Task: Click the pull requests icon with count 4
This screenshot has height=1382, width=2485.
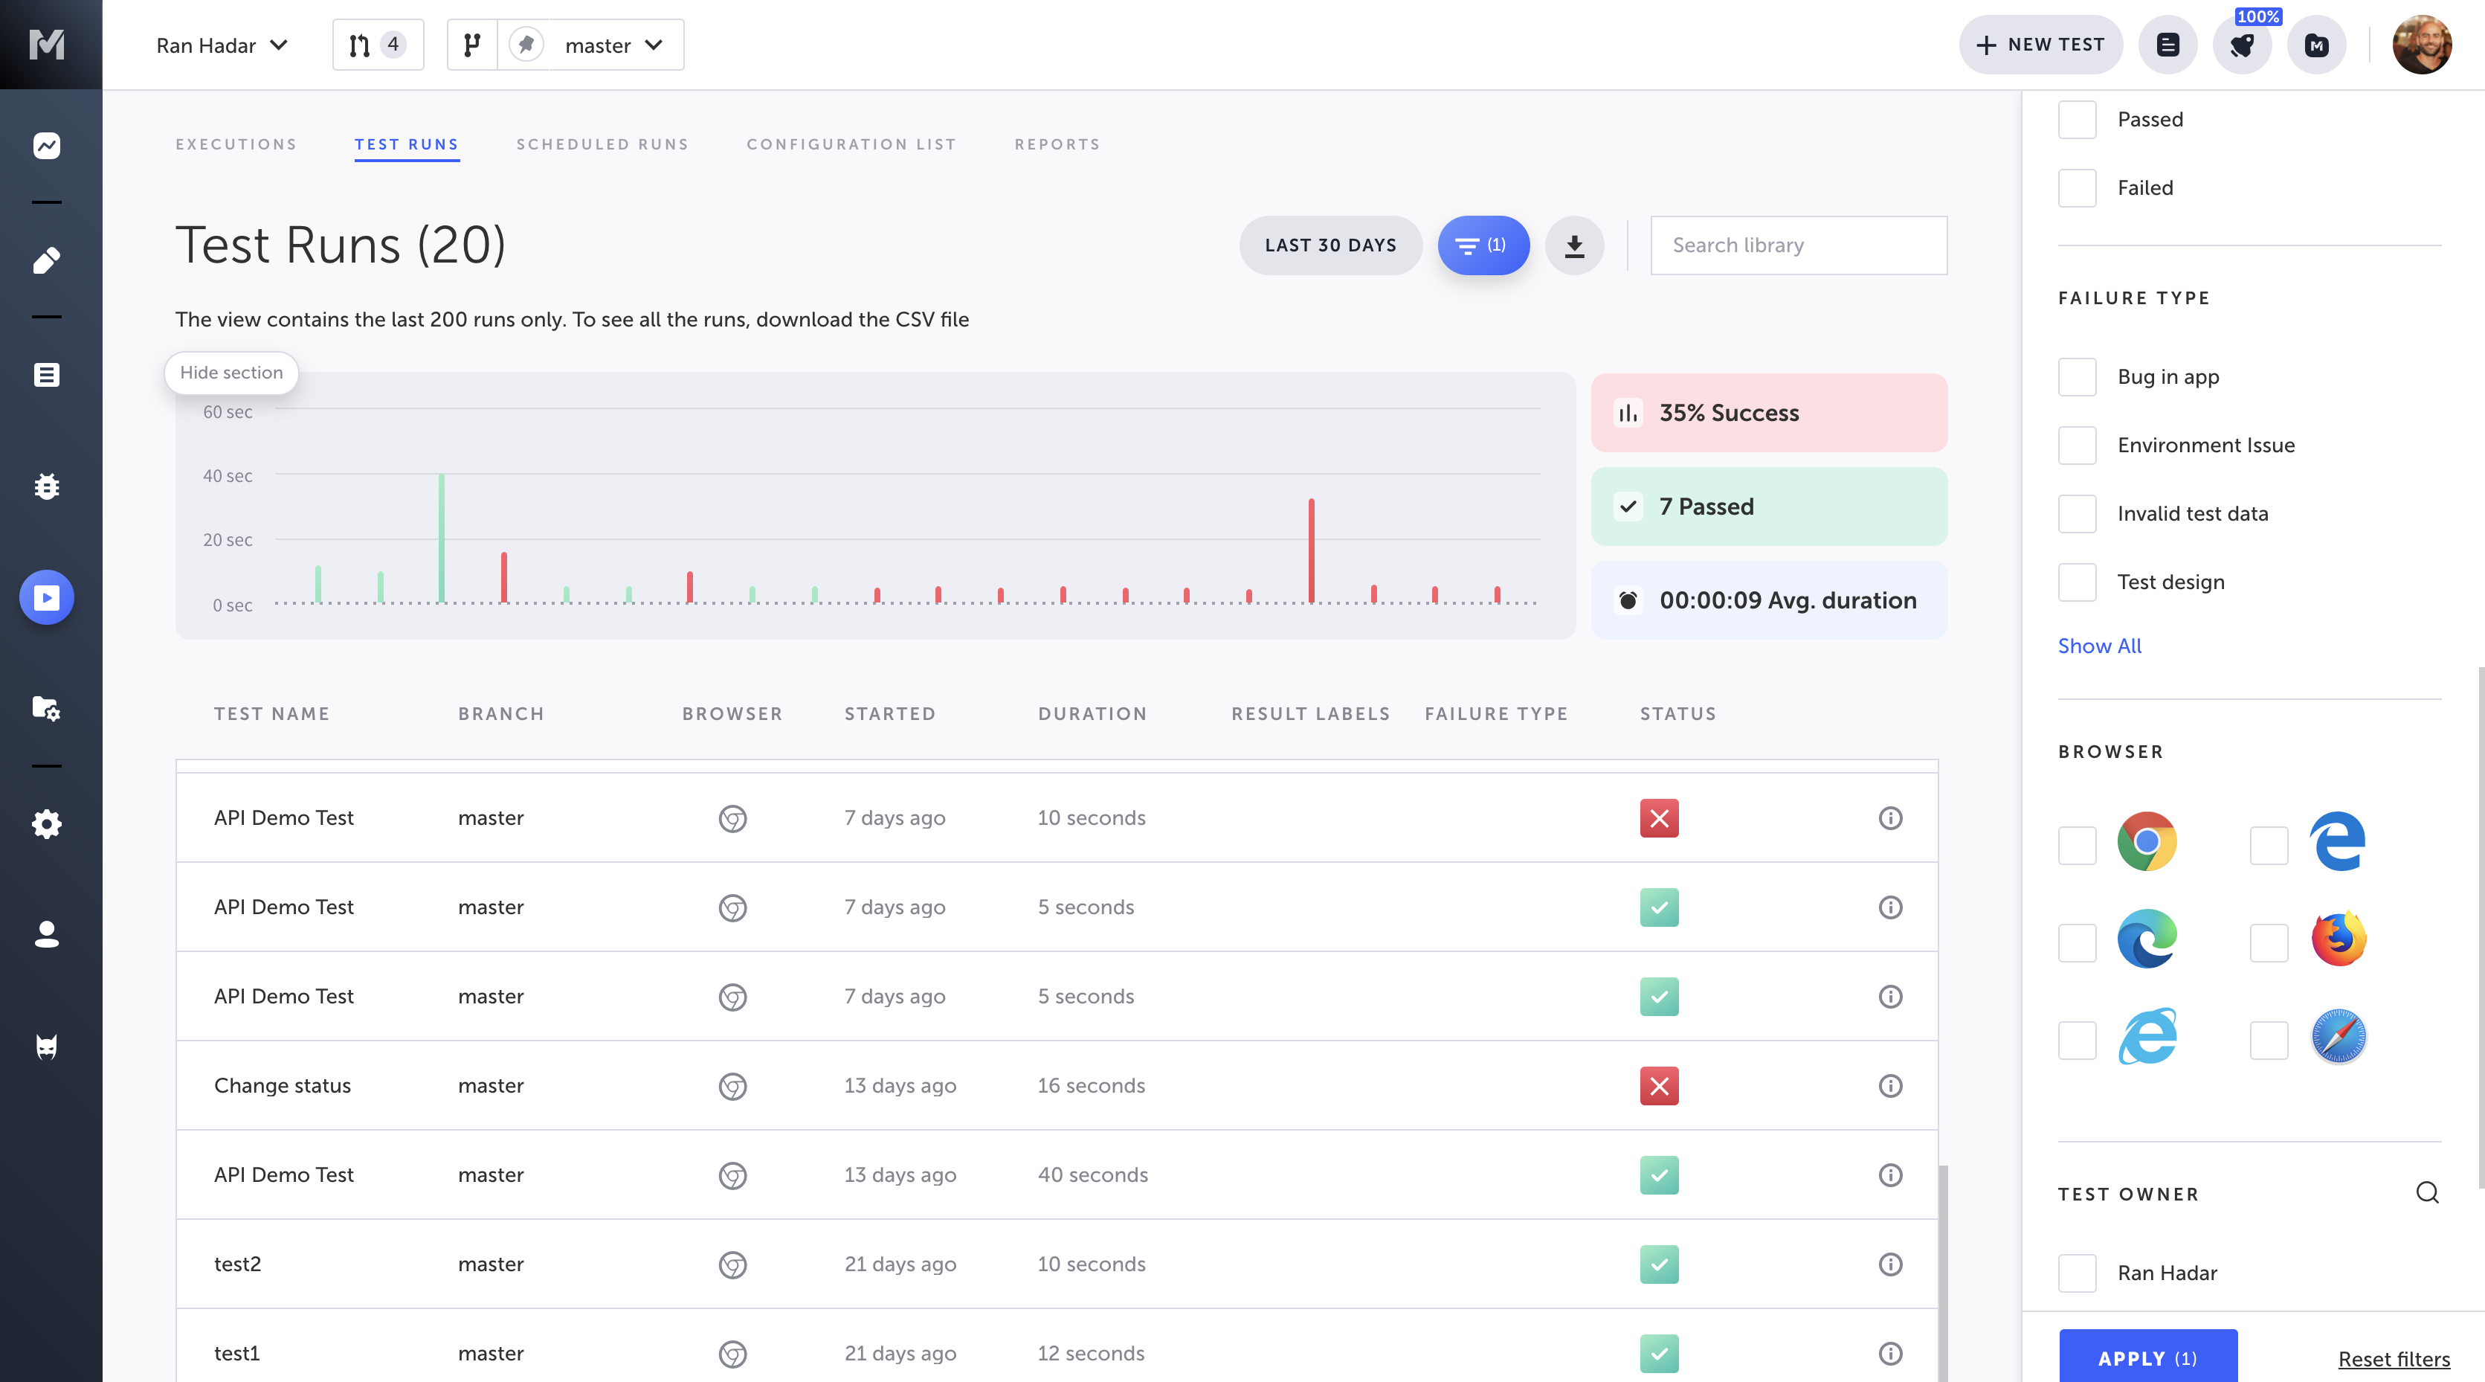Action: tap(377, 45)
